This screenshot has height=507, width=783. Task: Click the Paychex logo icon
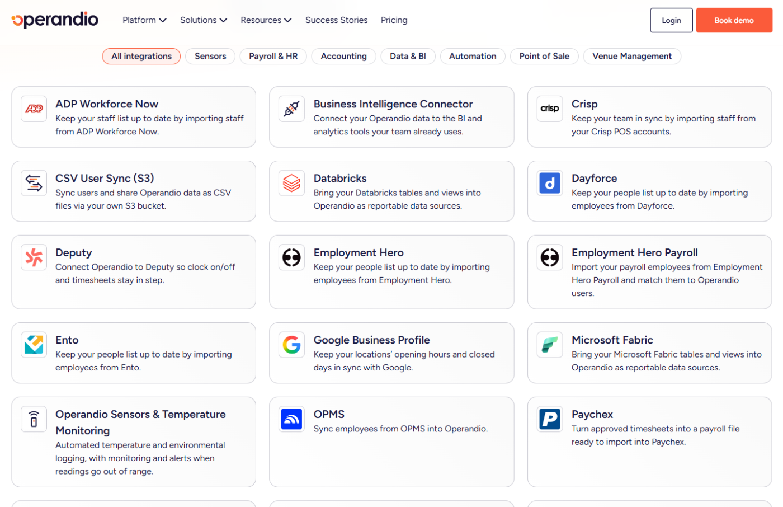point(550,419)
